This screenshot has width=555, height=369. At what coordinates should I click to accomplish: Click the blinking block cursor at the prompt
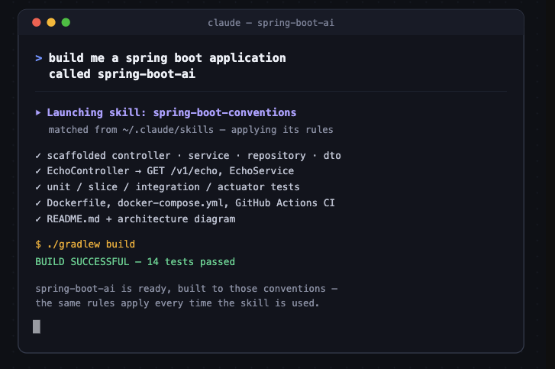37,326
